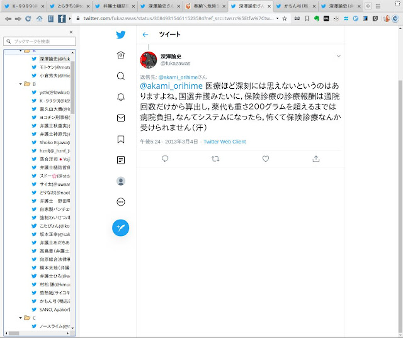Expand the toolbar overflow arrow beside Facebook icon

point(70,18)
